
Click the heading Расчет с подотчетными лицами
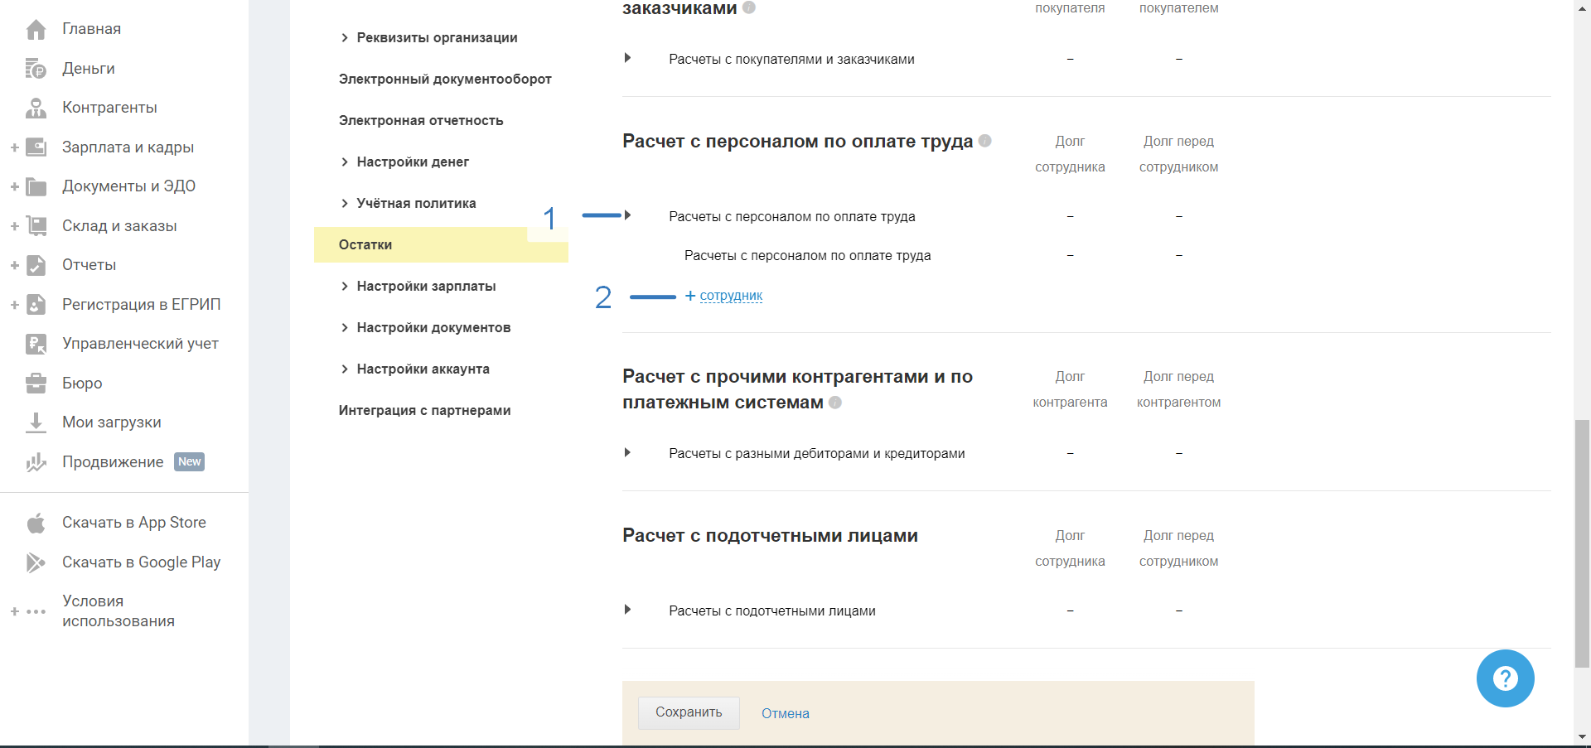click(770, 535)
